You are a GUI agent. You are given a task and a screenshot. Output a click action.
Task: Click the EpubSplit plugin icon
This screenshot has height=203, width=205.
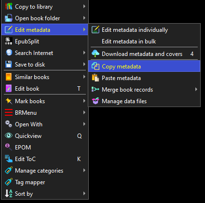[9, 41]
